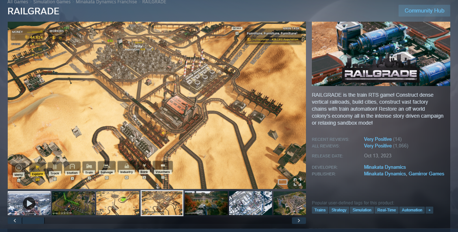Open developer Minakata Dynamics link
This screenshot has height=232, width=458.
pyautogui.click(x=385, y=167)
